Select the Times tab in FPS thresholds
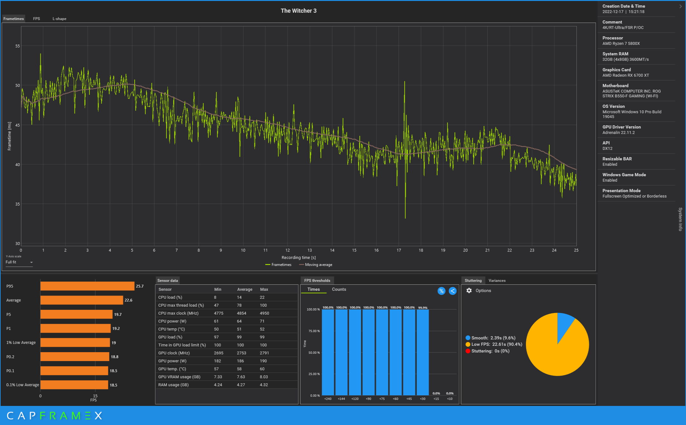The width and height of the screenshot is (686, 425). 313,289
